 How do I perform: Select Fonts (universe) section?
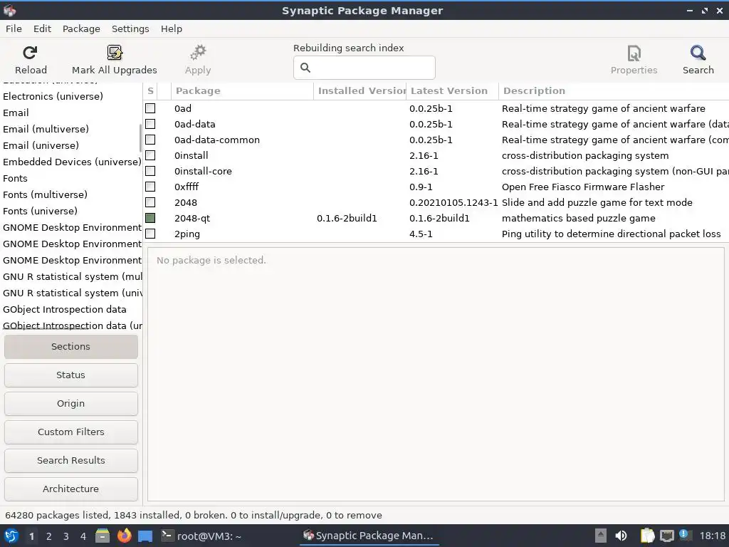[40, 211]
